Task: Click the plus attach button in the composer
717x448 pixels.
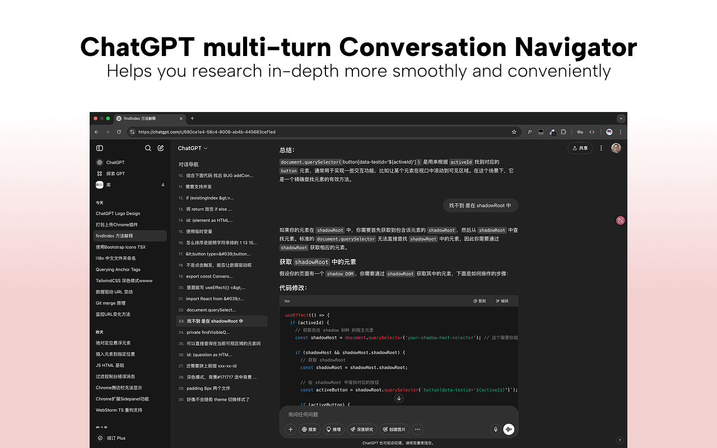Action: (x=290, y=430)
